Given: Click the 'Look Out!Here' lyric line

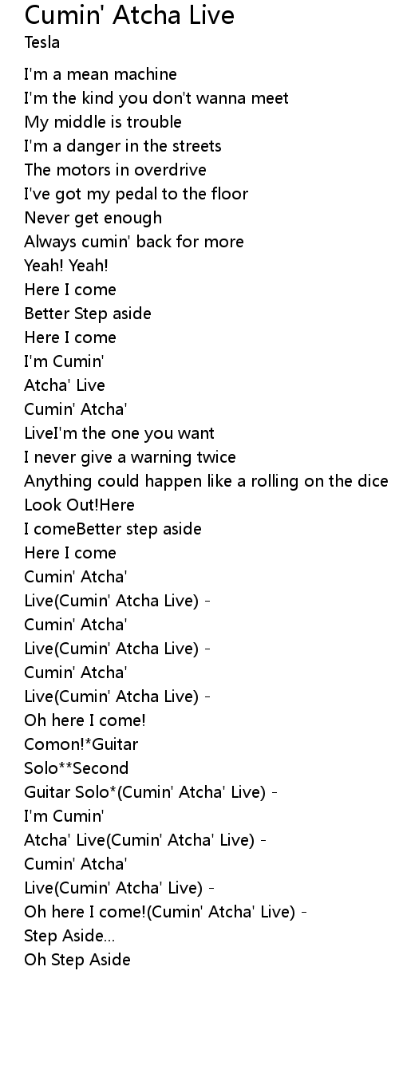Looking at the screenshot, I should (79, 505).
